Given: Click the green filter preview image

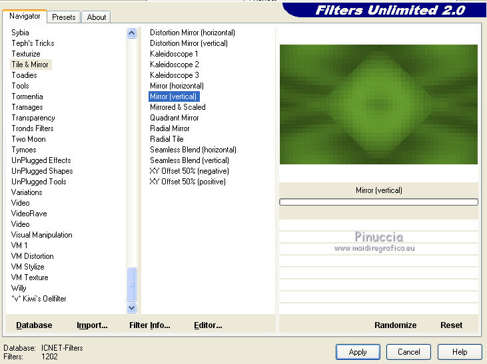Looking at the screenshot, I should click(x=378, y=104).
